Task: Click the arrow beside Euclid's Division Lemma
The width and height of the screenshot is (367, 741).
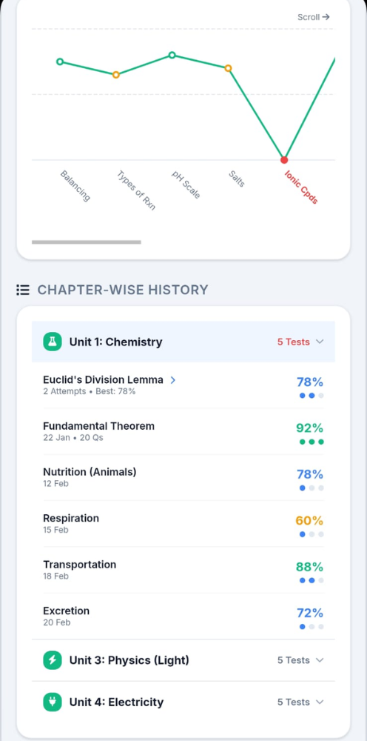Action: click(173, 380)
